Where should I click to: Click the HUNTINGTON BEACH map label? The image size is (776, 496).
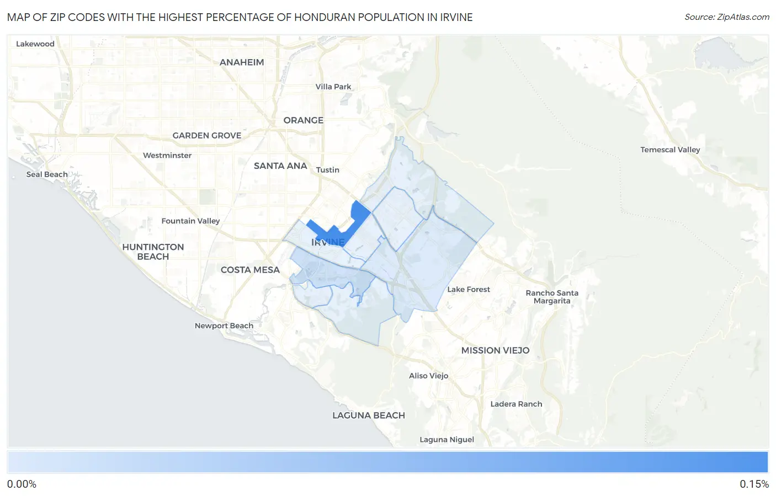[x=153, y=252]
